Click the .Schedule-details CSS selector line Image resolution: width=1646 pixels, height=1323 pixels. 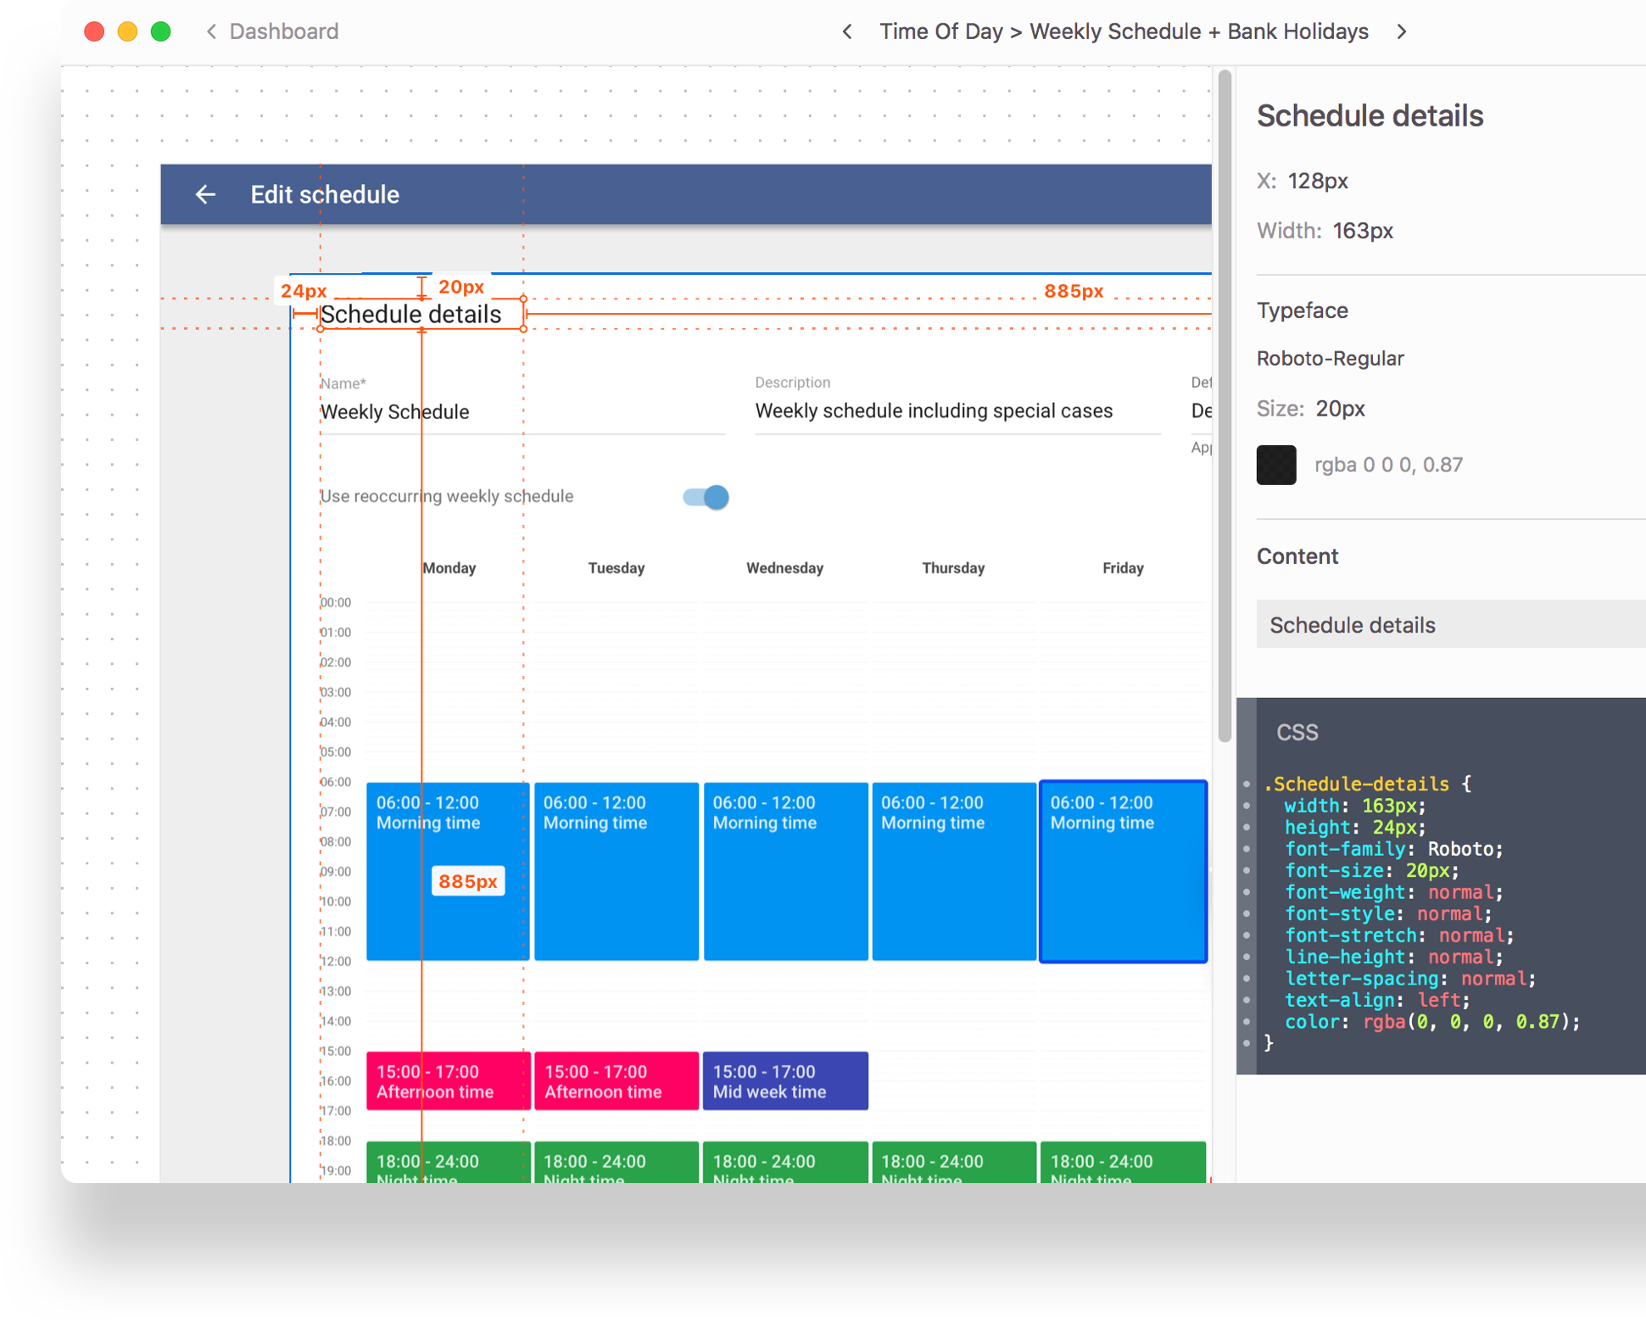pyautogui.click(x=1368, y=784)
